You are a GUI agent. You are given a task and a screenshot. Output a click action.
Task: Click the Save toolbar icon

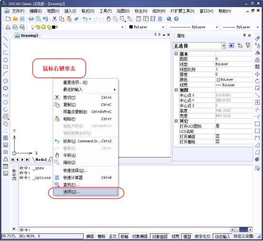tap(22, 19)
